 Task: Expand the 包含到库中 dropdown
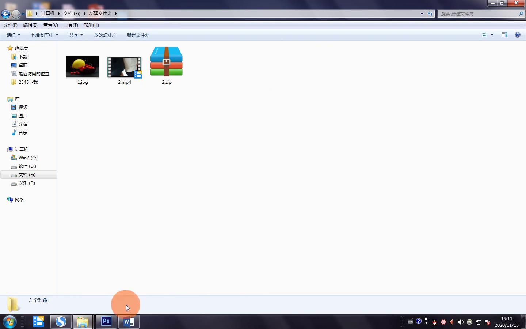pyautogui.click(x=45, y=35)
